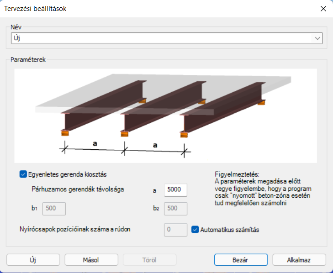
Task: Click the Nyírócsapok number field showing 0
Action: click(175, 230)
